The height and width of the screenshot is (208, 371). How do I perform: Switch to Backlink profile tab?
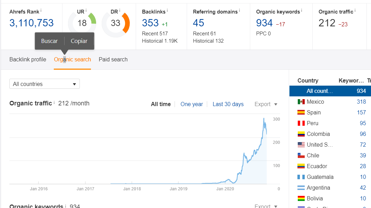(x=28, y=60)
